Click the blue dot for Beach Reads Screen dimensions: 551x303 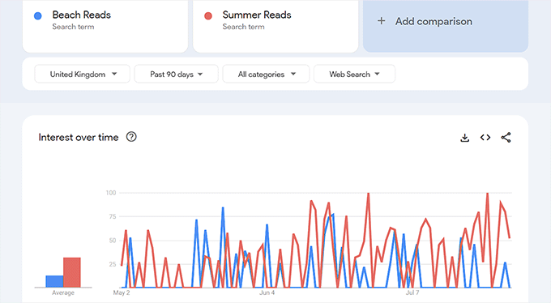tap(37, 16)
